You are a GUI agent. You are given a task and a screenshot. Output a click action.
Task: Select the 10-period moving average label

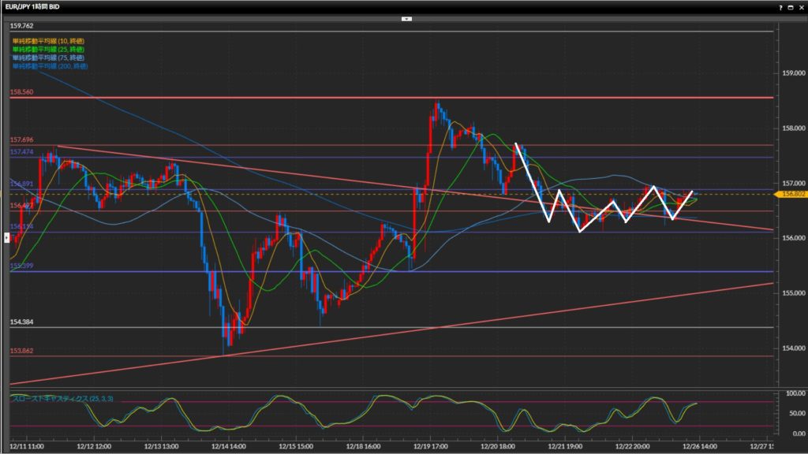pos(49,39)
